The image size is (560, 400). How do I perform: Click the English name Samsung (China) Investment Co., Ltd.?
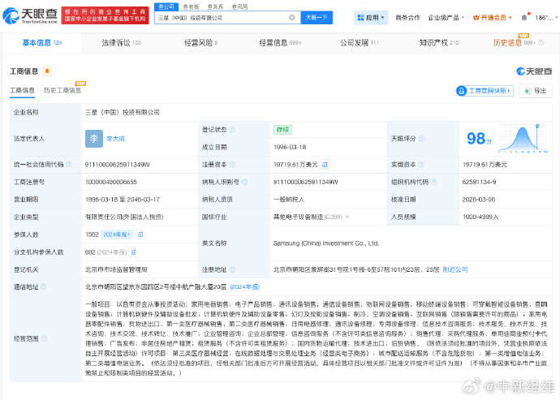[326, 243]
